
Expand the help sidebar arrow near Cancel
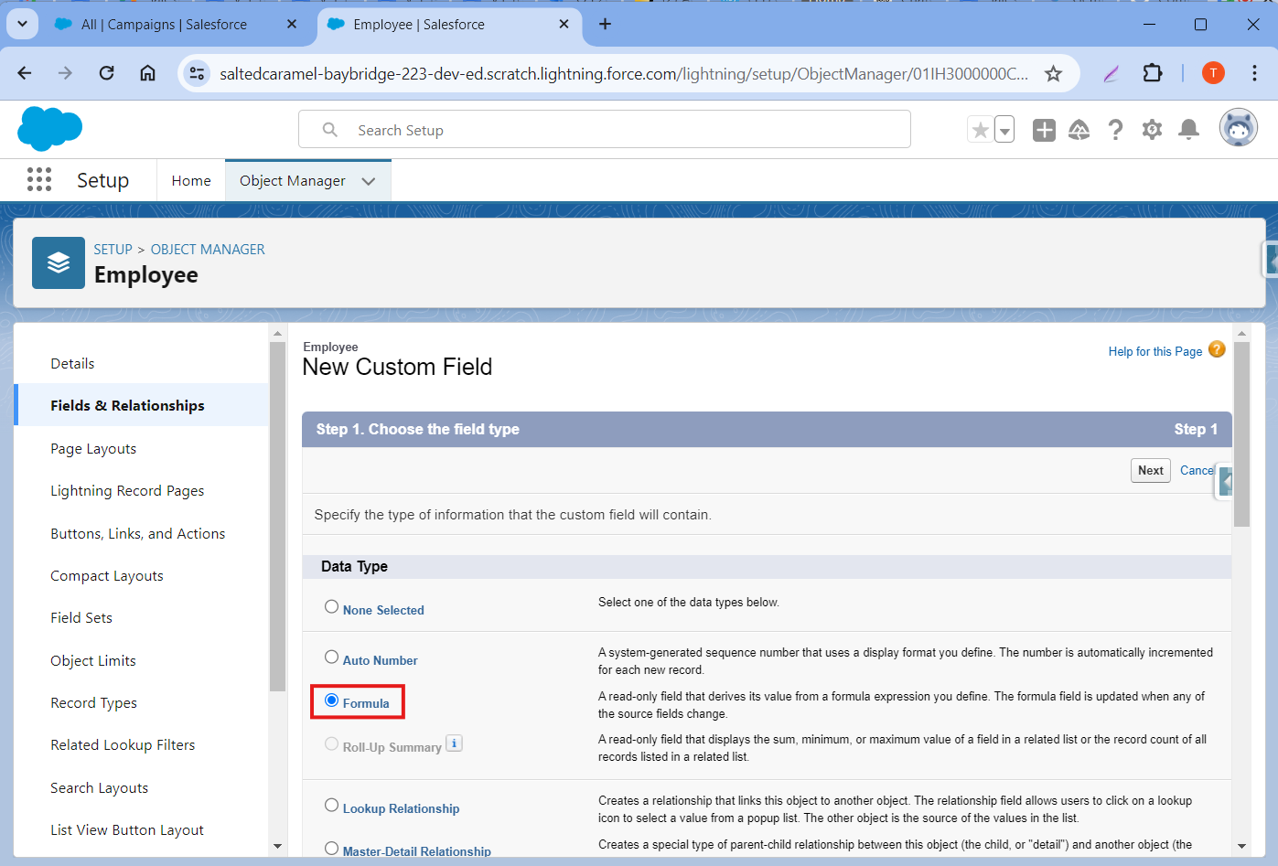coord(1225,481)
